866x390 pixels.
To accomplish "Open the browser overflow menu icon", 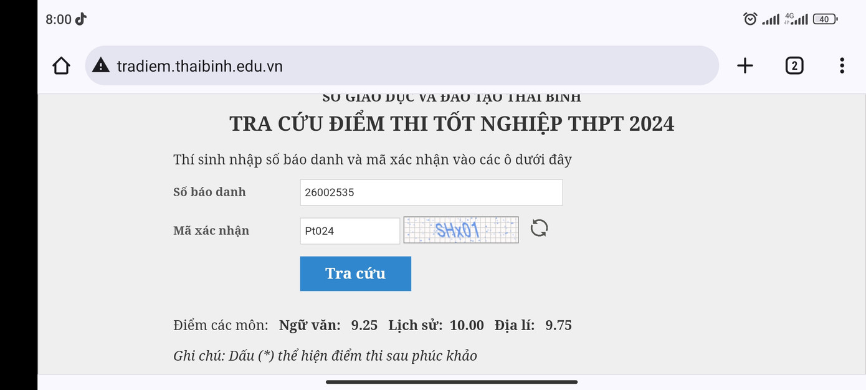I will pyautogui.click(x=842, y=65).
